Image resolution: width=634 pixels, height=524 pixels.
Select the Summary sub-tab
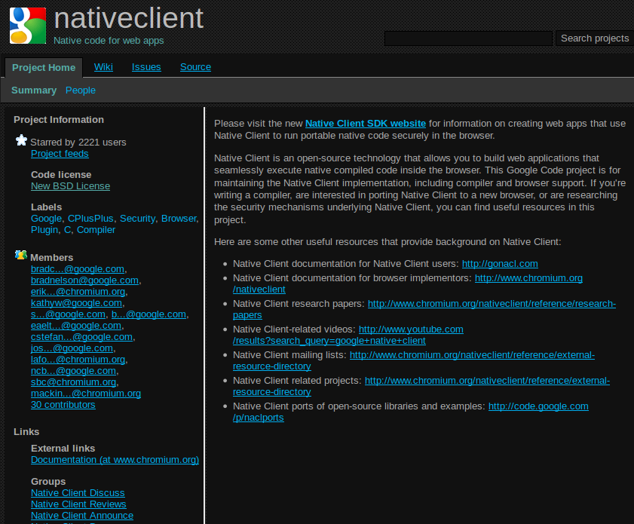pyautogui.click(x=34, y=90)
